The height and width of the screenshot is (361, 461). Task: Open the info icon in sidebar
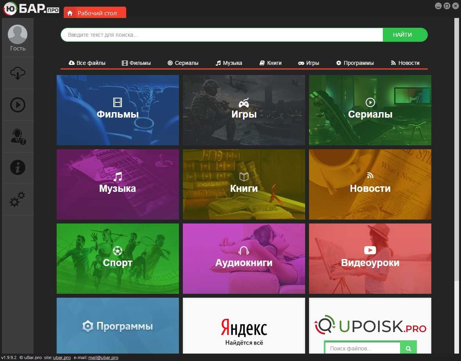coord(18,168)
